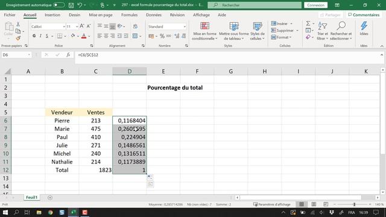Toggle align text left

(100, 36)
